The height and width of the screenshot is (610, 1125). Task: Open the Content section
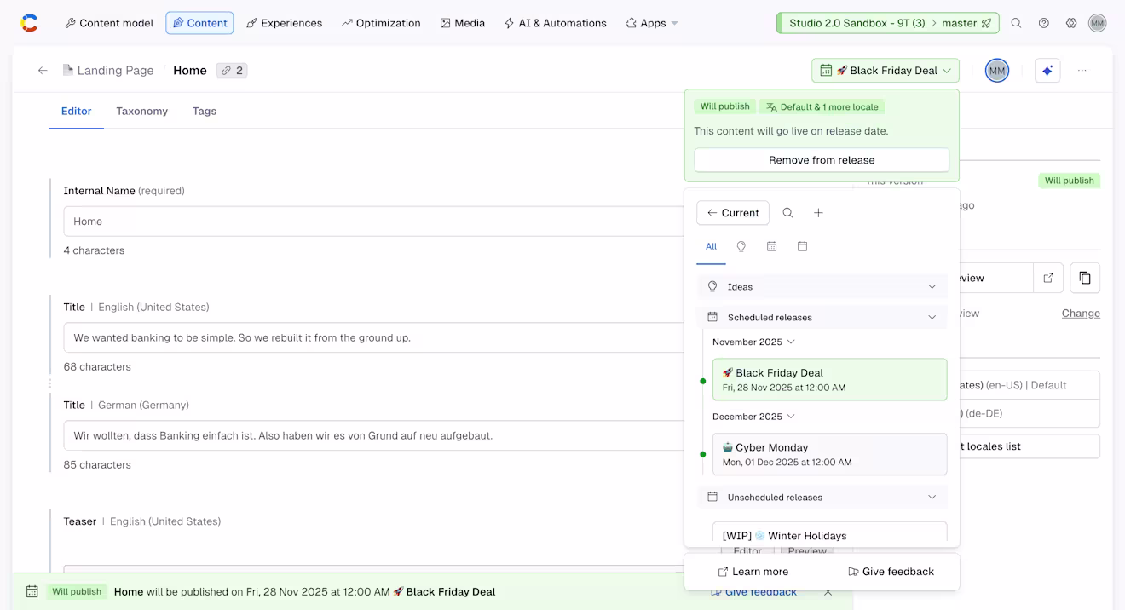point(199,23)
